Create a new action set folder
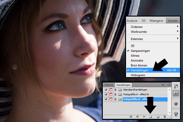Screen dimensions: 183x122 point(150,117)
